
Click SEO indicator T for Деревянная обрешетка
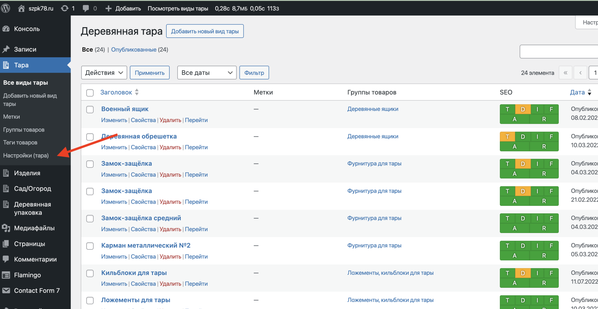[507, 136]
